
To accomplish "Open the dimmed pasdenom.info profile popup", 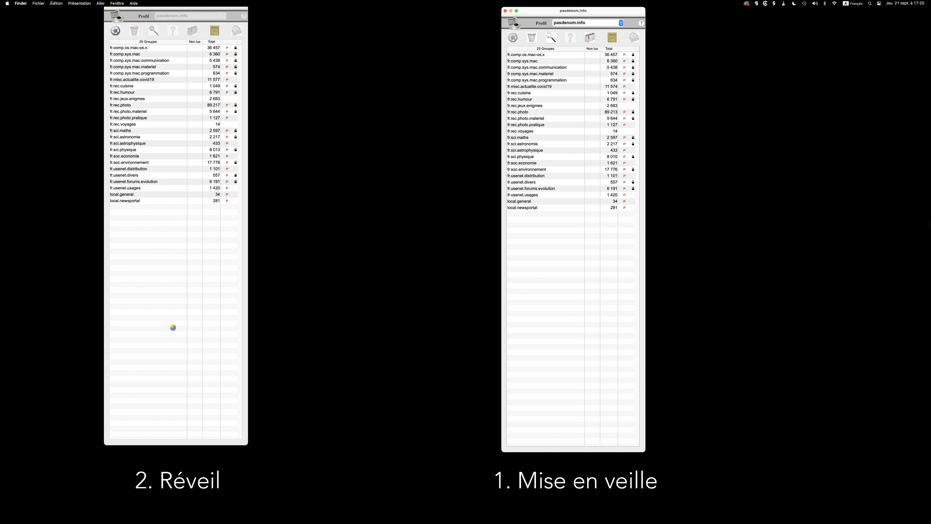I will 191,16.
